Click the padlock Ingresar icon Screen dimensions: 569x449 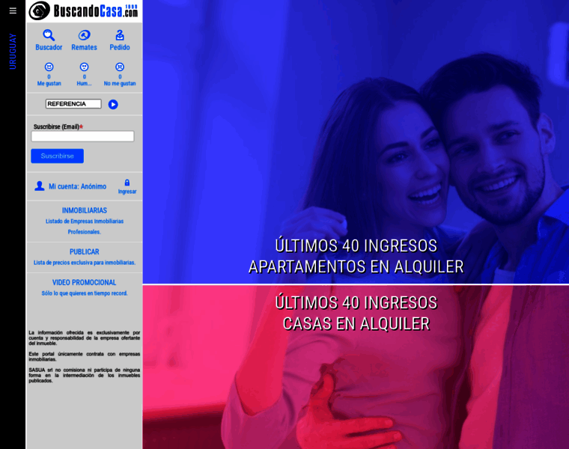click(x=127, y=183)
